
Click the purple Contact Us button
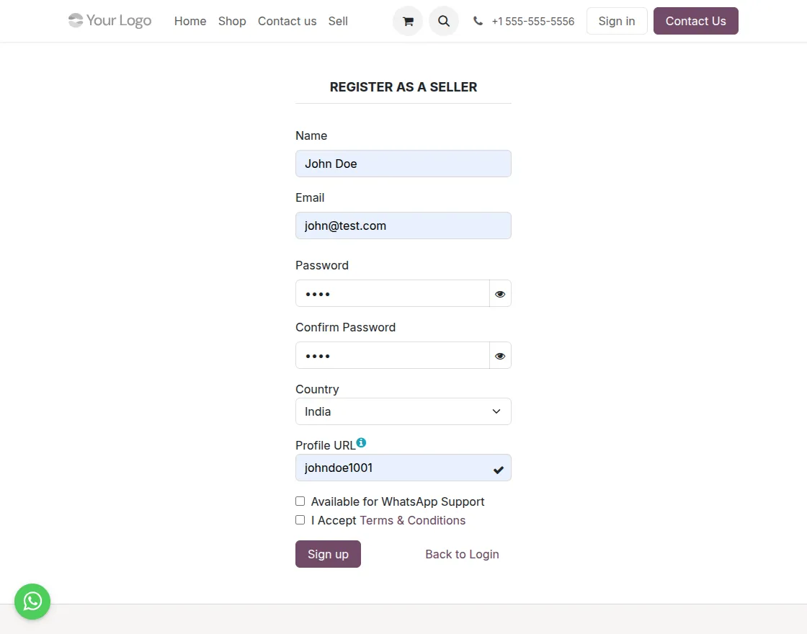tap(695, 22)
